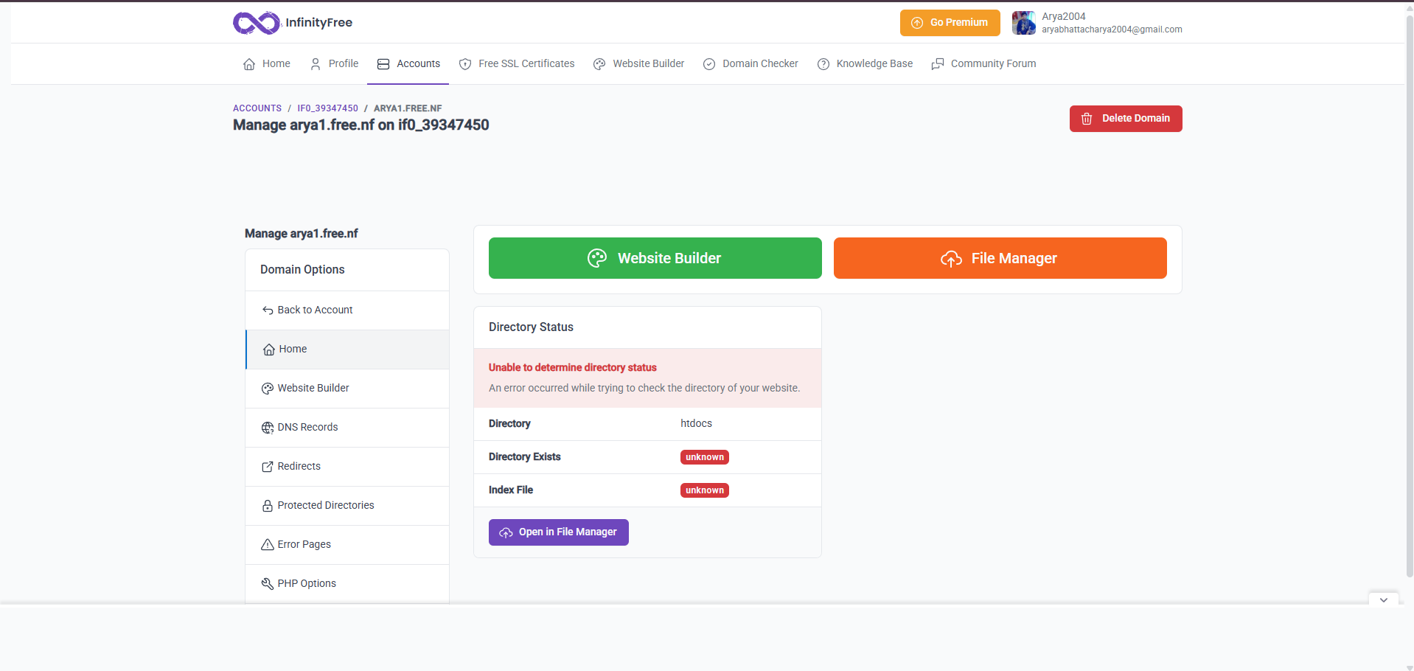This screenshot has width=1414, height=671.
Task: Click the Directory Status heading
Action: pyautogui.click(x=531, y=327)
